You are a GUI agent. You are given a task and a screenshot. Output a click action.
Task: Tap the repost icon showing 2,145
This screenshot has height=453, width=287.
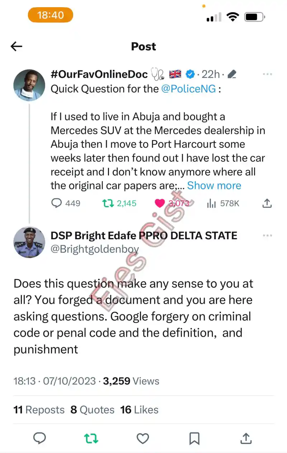[x=107, y=203]
